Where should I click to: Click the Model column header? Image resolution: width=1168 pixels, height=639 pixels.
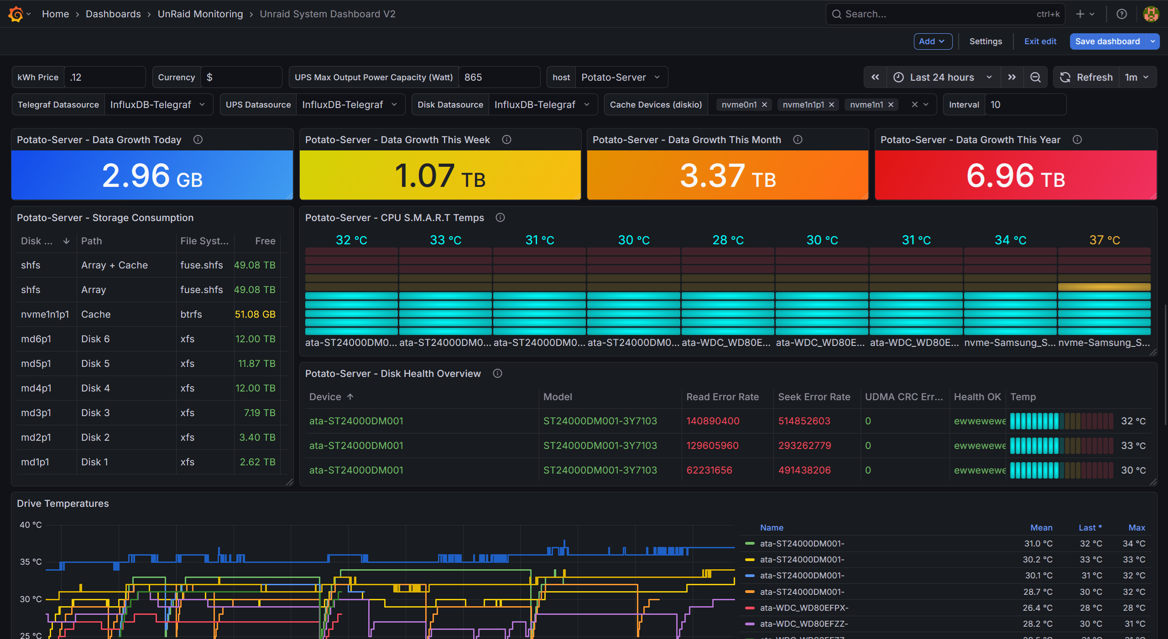[558, 397]
